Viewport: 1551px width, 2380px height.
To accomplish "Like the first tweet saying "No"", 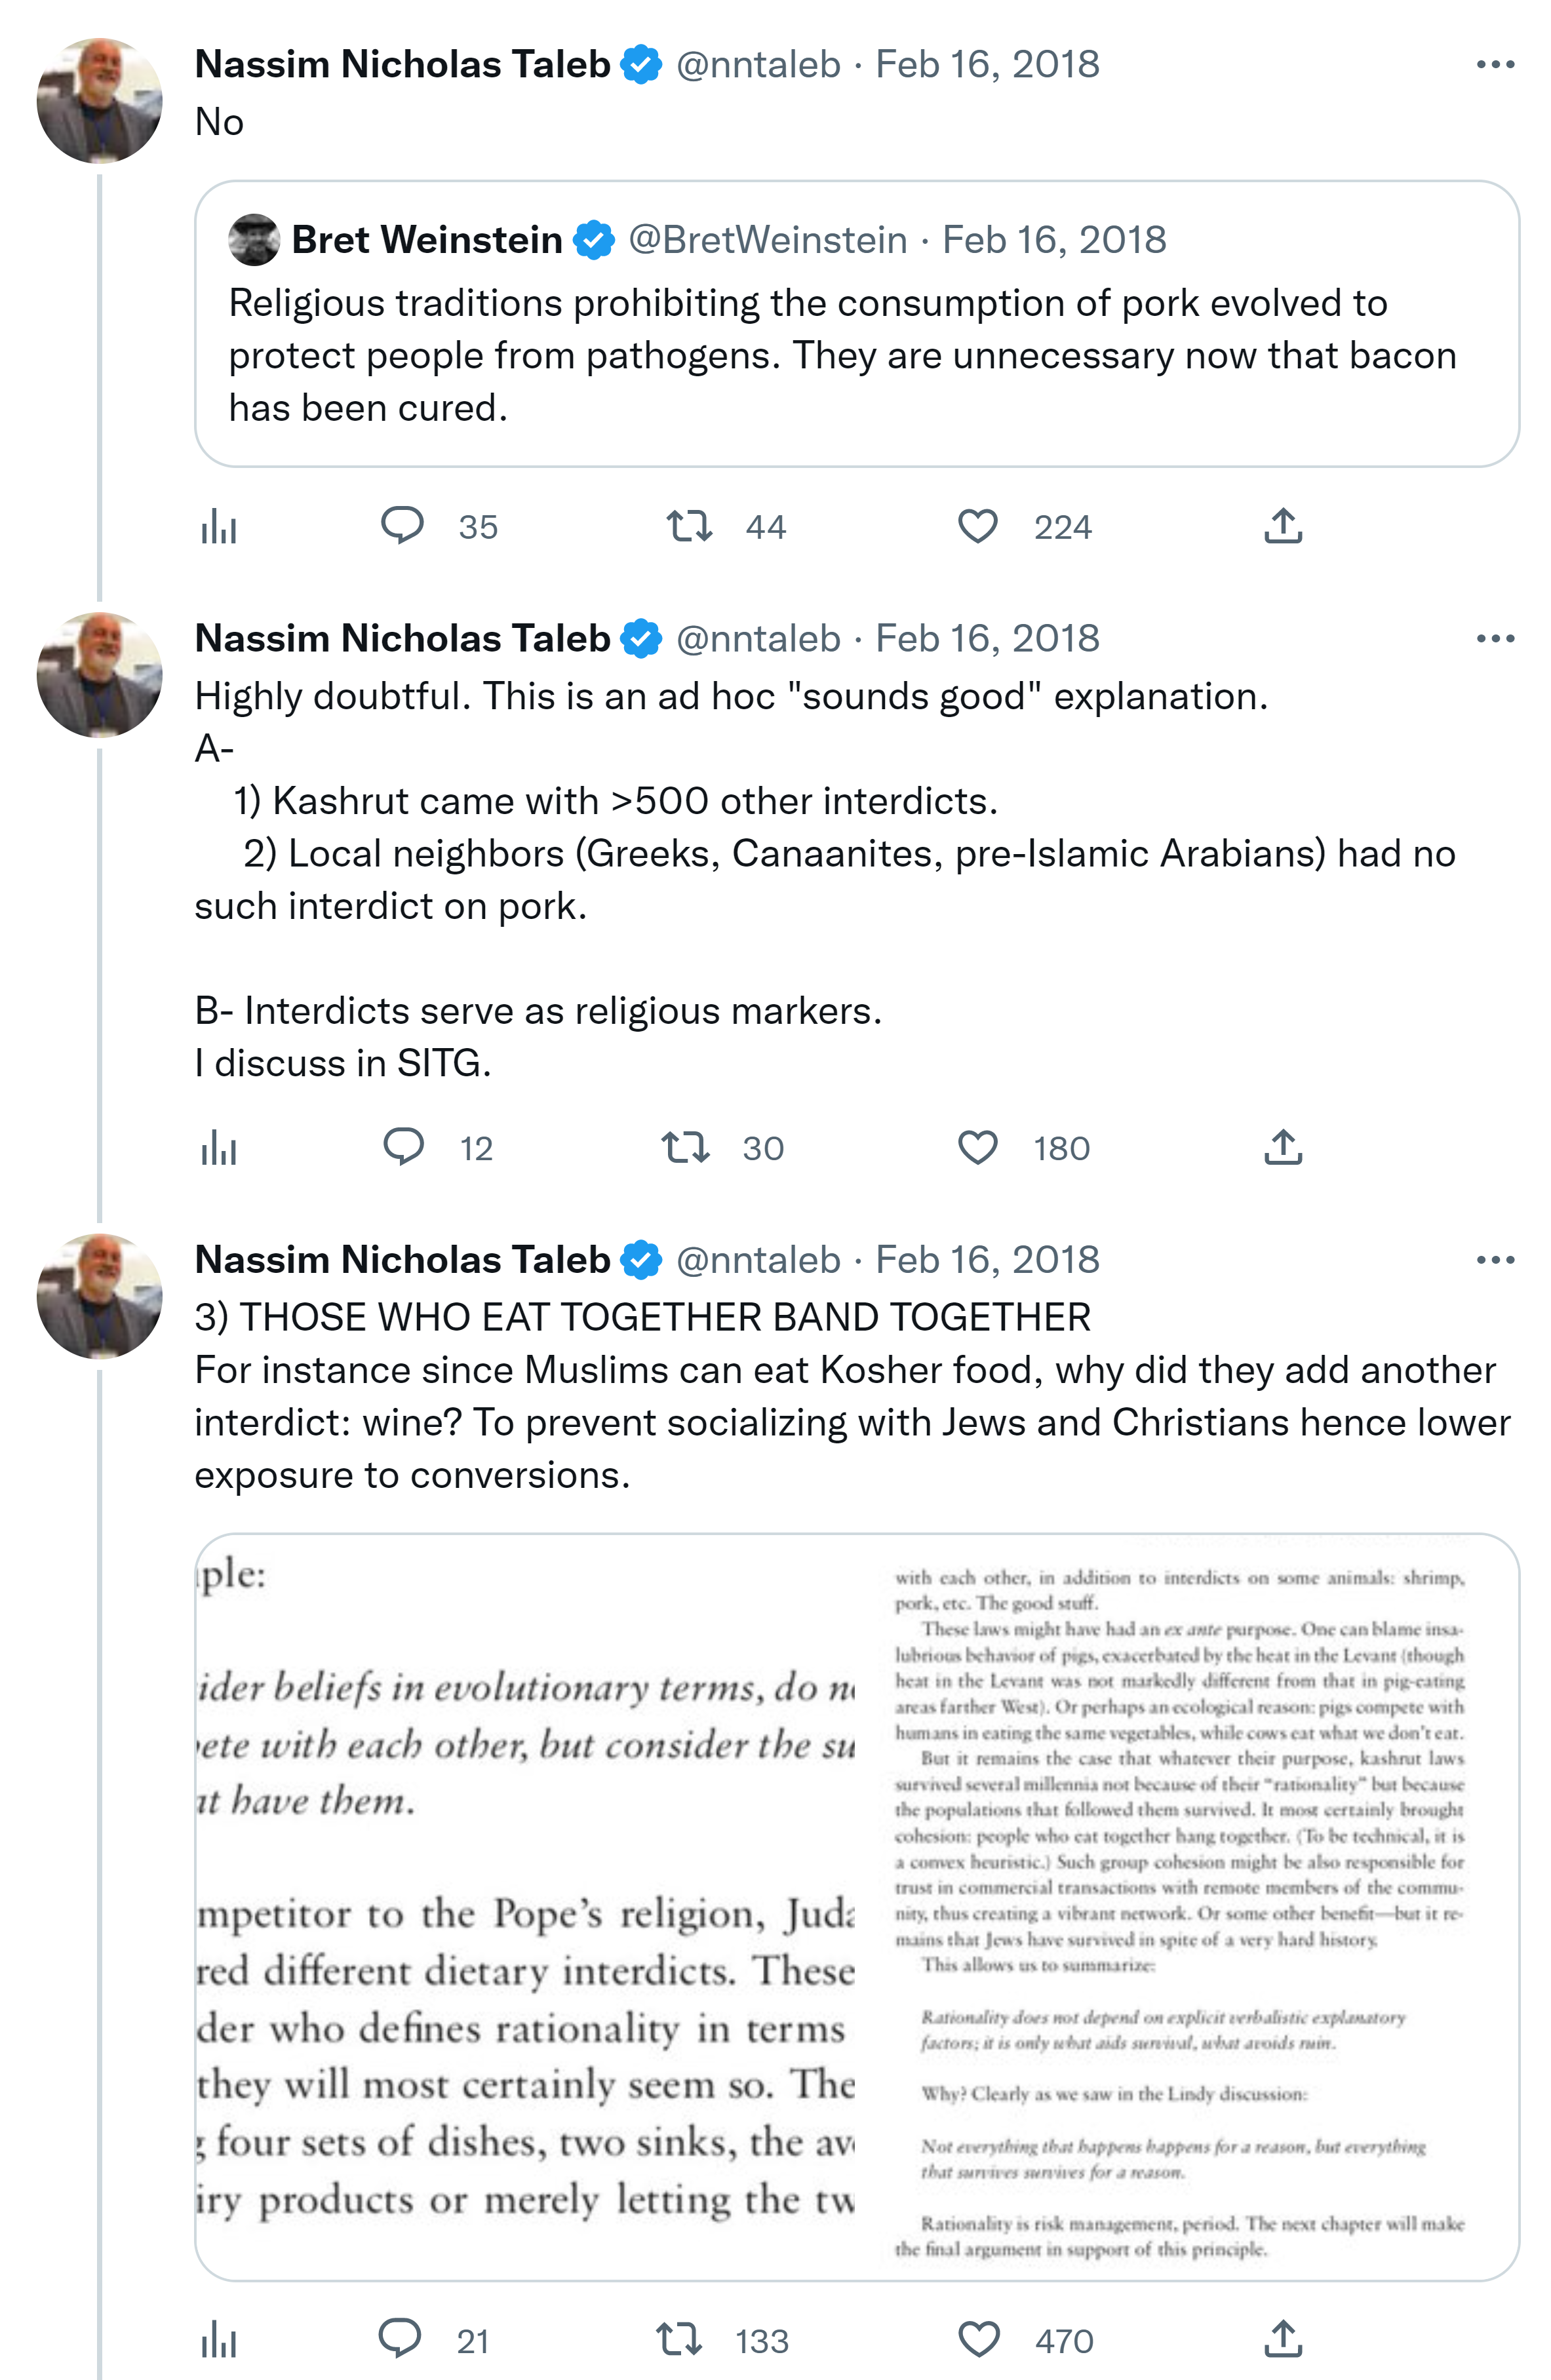I will pyautogui.click(x=977, y=526).
